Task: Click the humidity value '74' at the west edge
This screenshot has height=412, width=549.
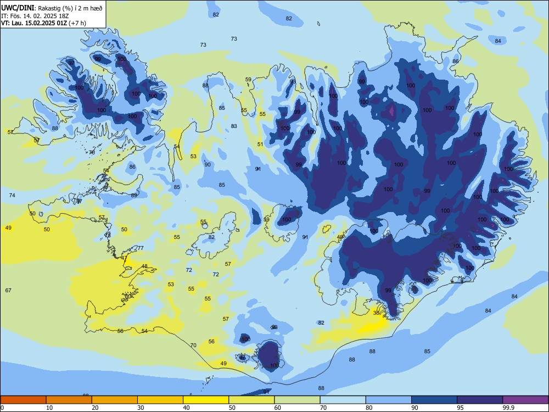Action: point(12,196)
